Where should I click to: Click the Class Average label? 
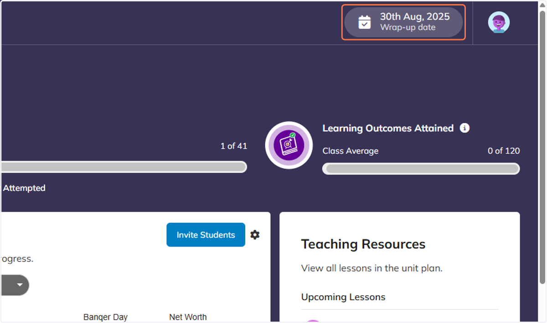[351, 151]
